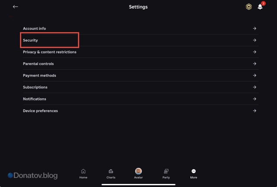Expand the Payment methods arrow
277x187 pixels.
[254, 75]
